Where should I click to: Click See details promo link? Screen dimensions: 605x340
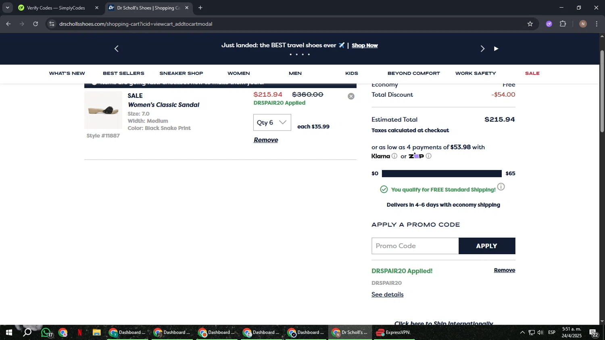click(x=388, y=294)
